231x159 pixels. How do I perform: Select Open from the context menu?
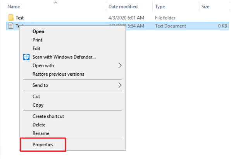click(38, 31)
